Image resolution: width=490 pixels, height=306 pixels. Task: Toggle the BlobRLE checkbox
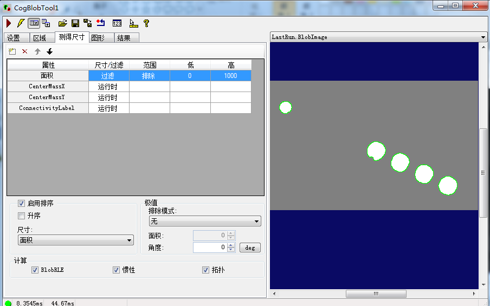(35, 270)
